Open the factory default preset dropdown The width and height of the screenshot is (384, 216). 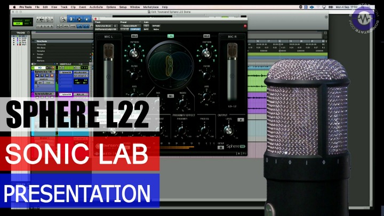point(131,26)
